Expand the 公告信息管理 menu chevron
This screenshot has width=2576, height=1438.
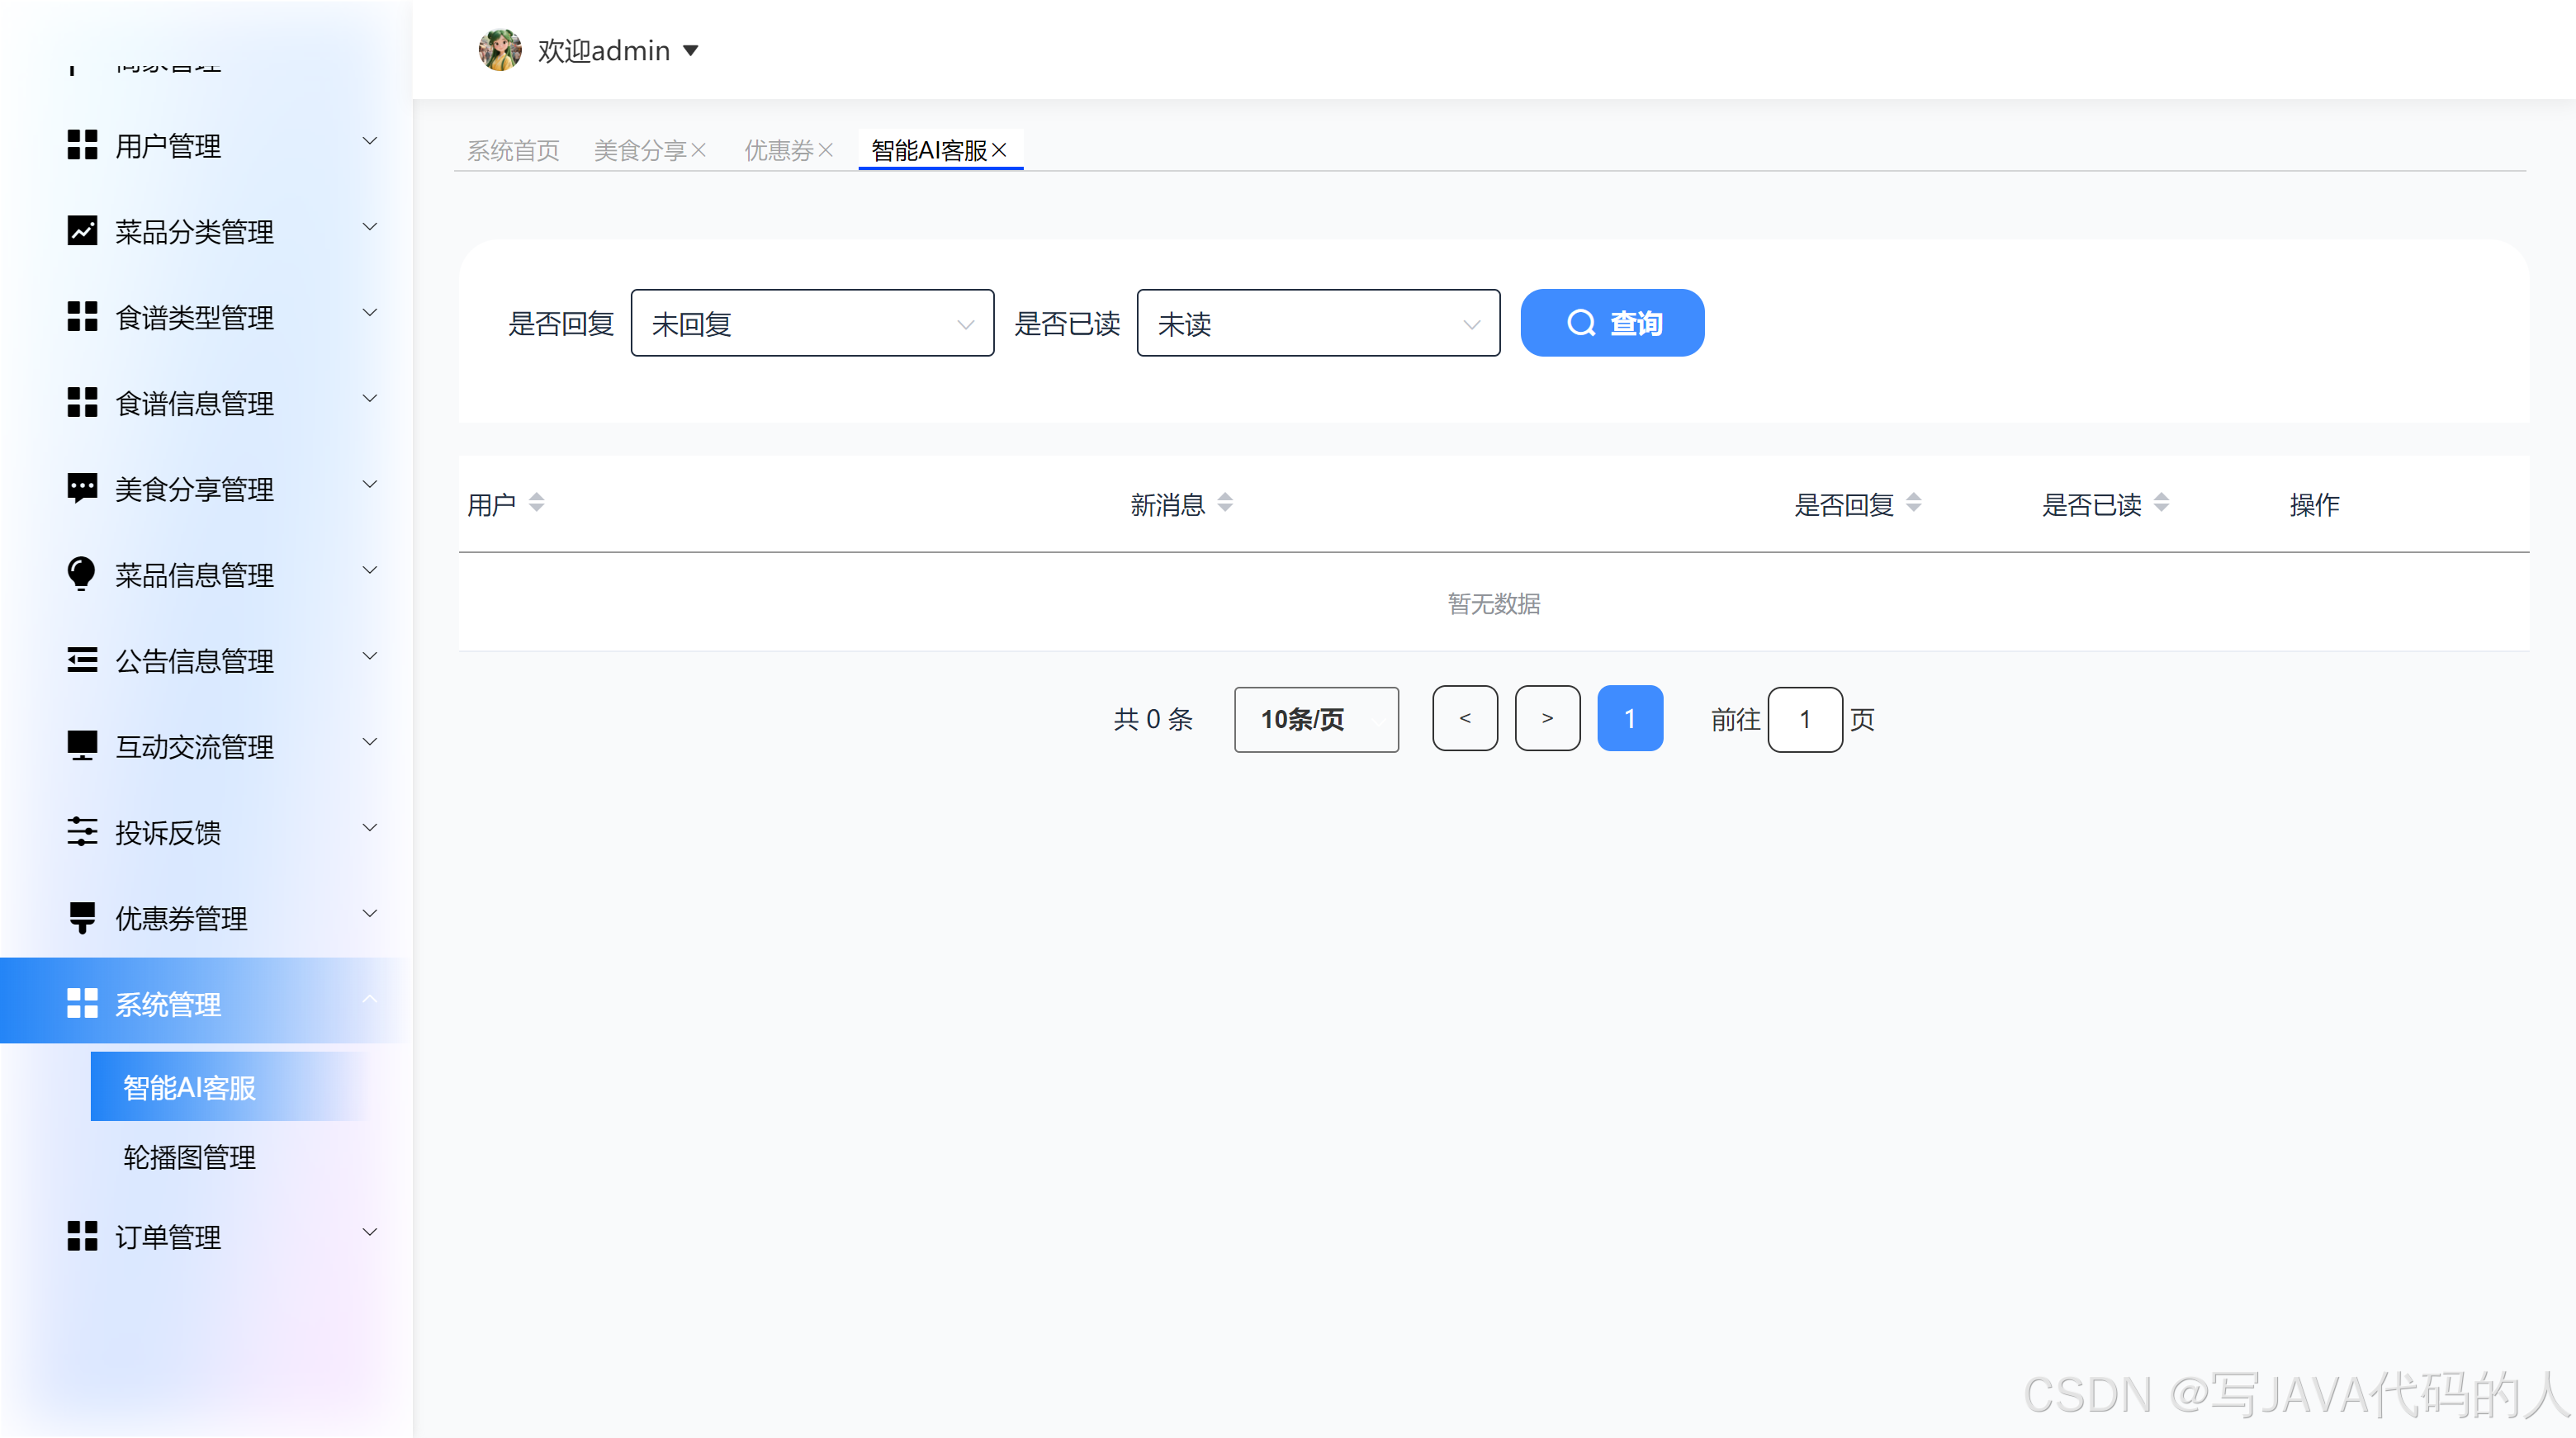370,656
